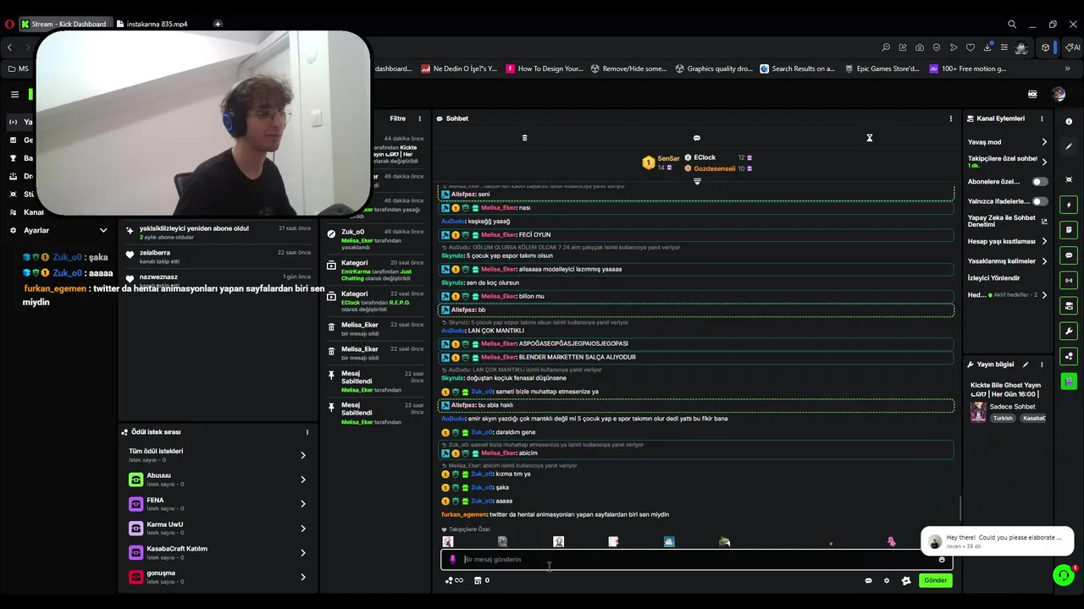The height and width of the screenshot is (609, 1084).
Task: Click İzleyici Yönlendir
Action: [994, 278]
